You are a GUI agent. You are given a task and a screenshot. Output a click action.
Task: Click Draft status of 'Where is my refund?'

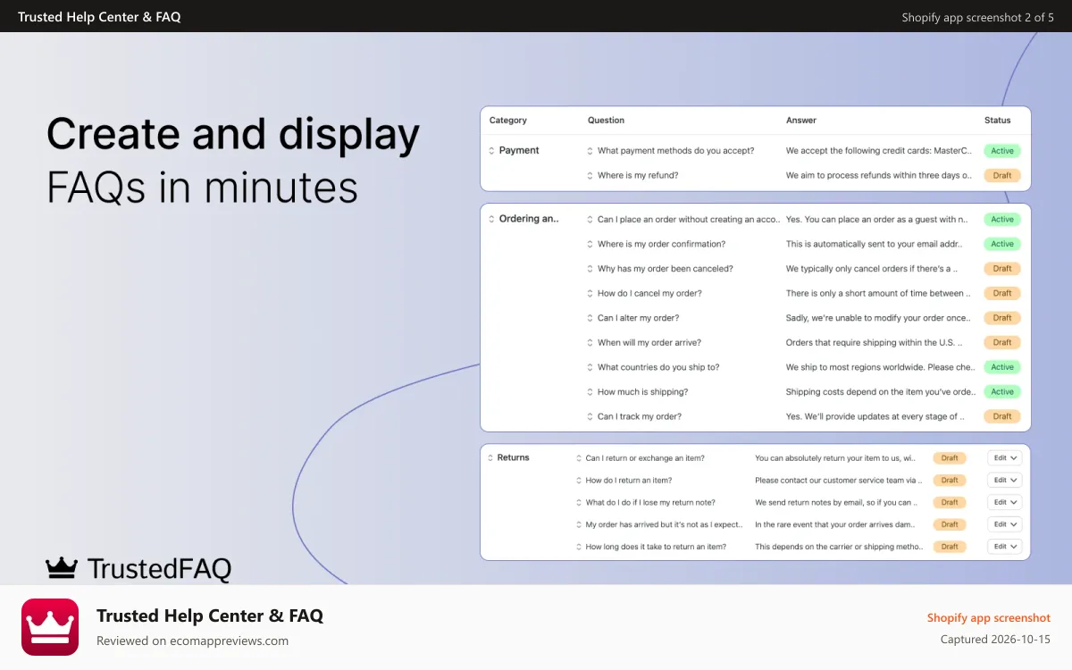[x=1002, y=175]
